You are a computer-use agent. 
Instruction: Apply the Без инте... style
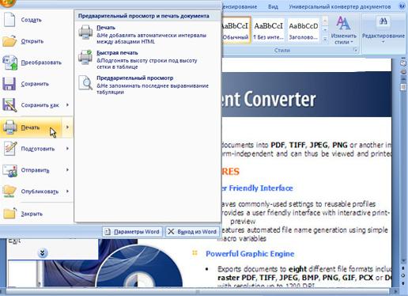coord(268,29)
